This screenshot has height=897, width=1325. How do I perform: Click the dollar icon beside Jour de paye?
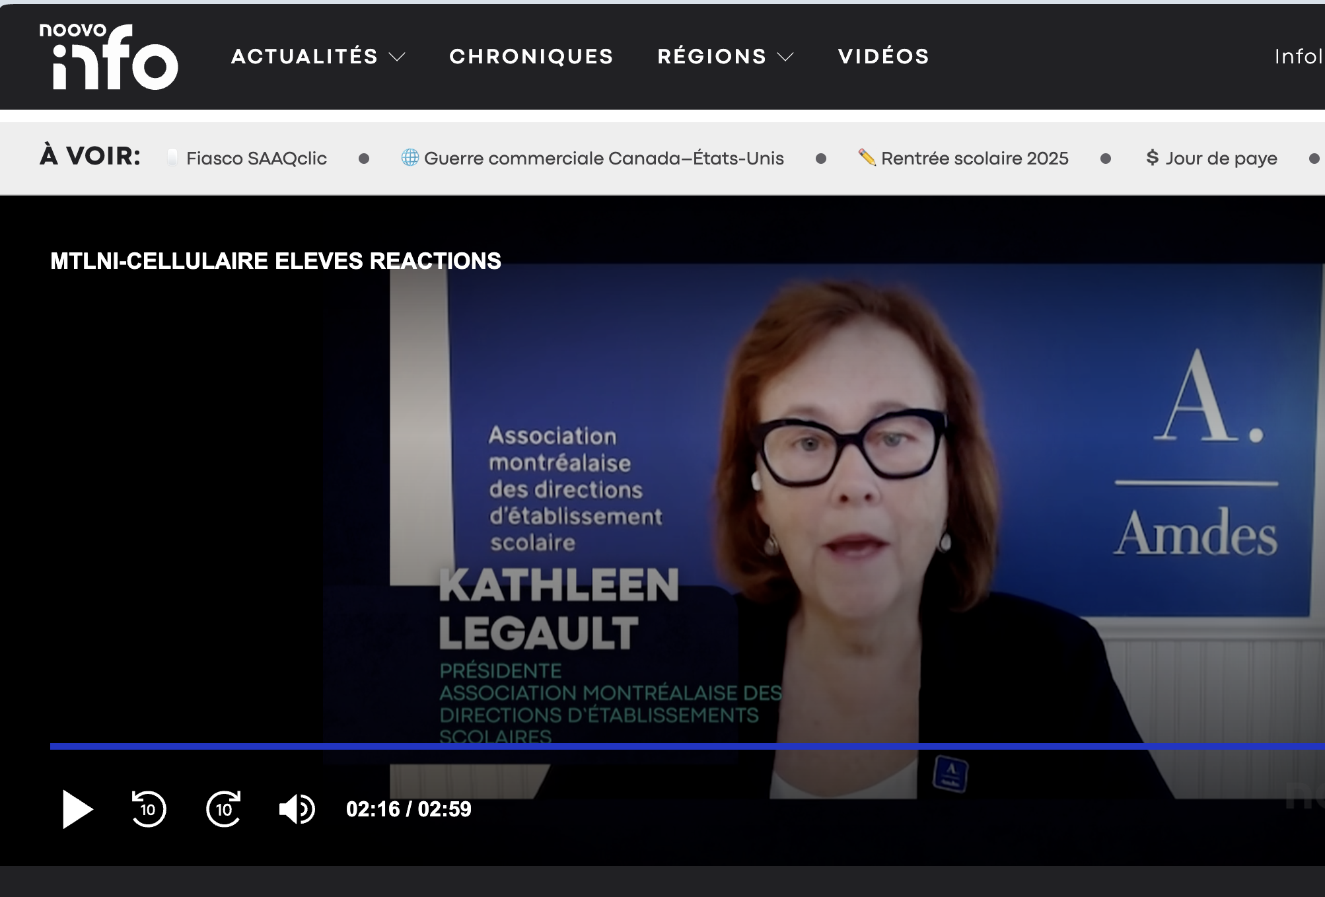pos(1151,158)
